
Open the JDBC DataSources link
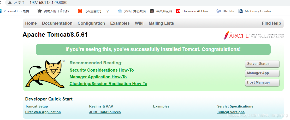(105, 112)
